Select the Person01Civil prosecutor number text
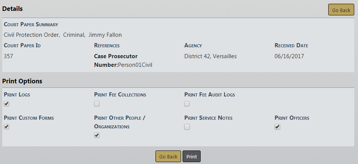 point(135,65)
